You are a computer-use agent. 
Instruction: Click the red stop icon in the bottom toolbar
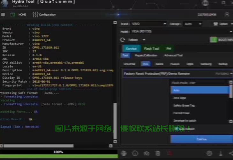point(169,153)
